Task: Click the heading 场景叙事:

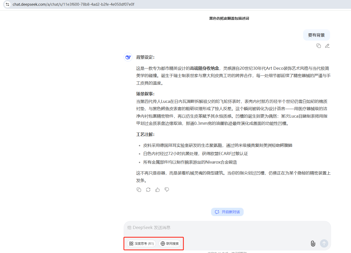Action: tap(145, 94)
